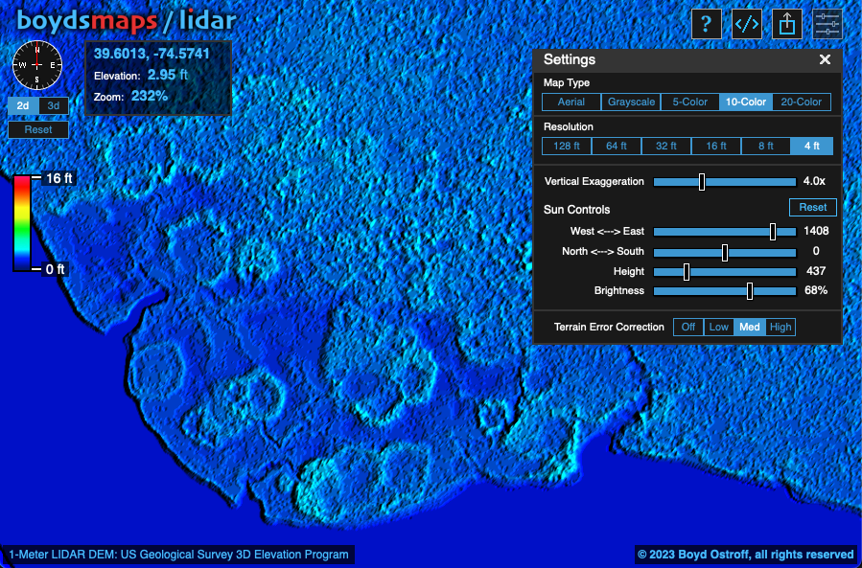862x568 pixels.
Task: Set terrain error correction to High
Action: [780, 327]
